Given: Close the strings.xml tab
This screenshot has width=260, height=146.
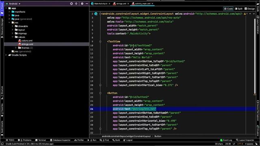Looking at the screenshot, I should [x=128, y=4].
